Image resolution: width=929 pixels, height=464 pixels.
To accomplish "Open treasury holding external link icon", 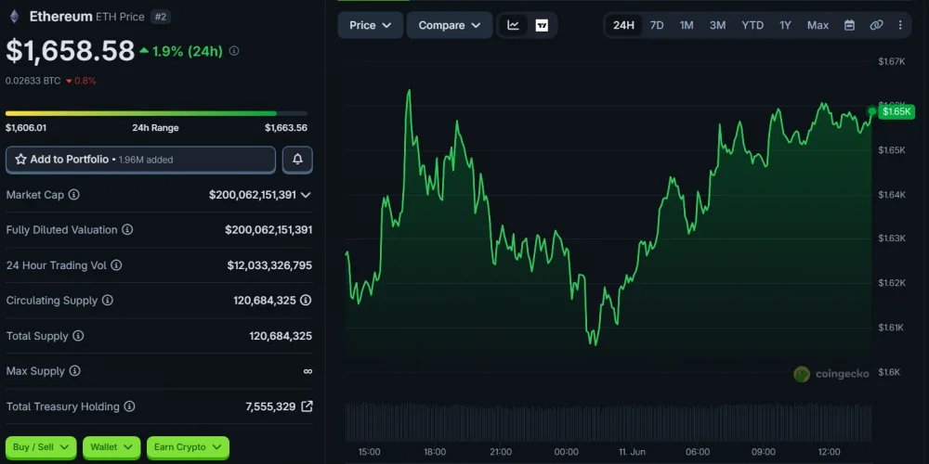I will [x=307, y=406].
